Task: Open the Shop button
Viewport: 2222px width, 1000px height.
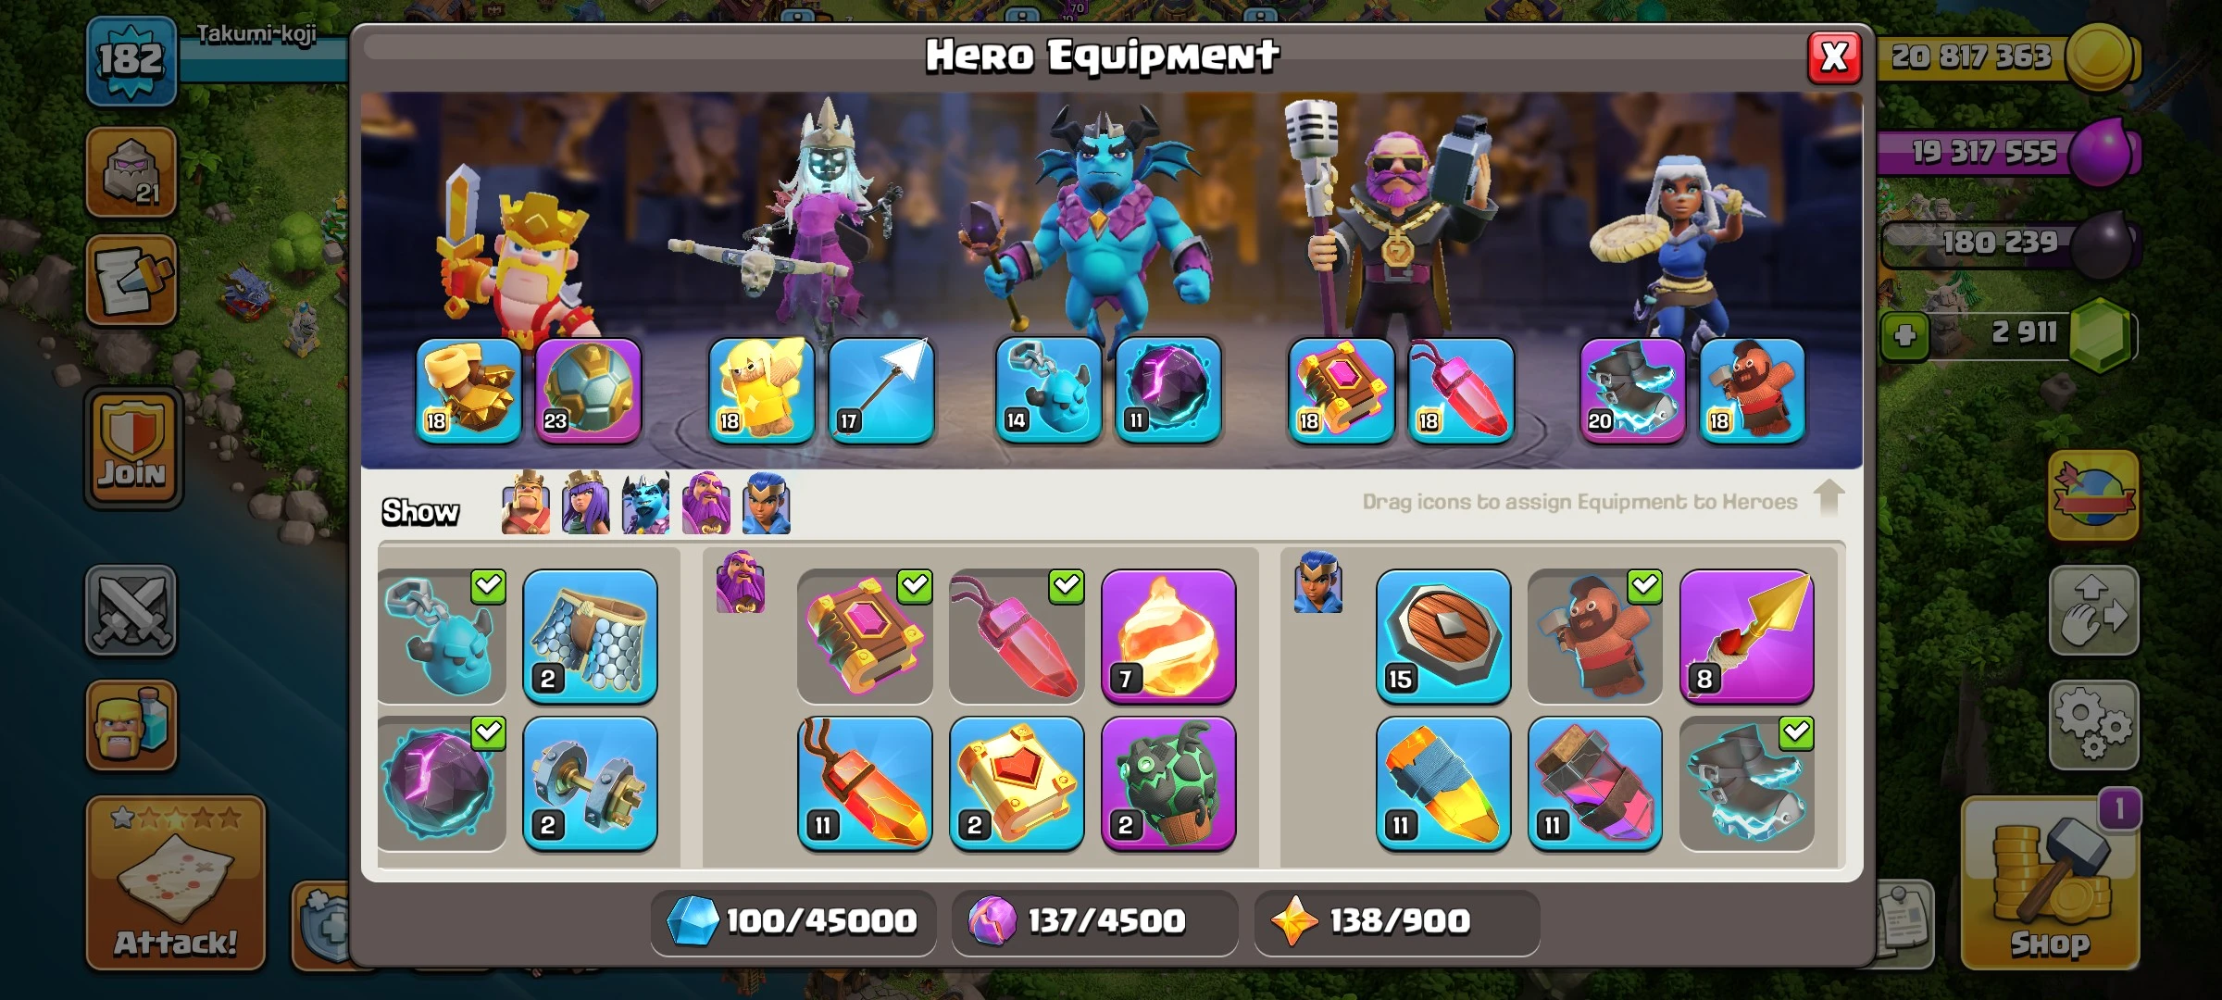Action: point(2050,882)
